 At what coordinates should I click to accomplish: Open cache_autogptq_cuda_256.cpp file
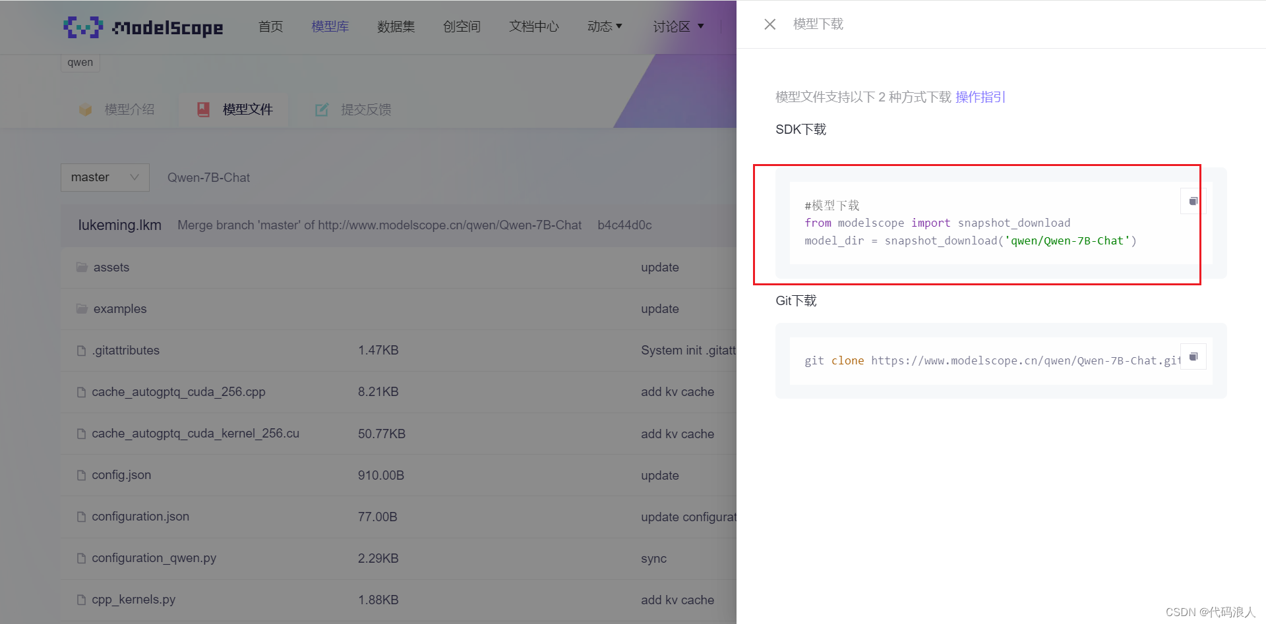[x=179, y=392]
